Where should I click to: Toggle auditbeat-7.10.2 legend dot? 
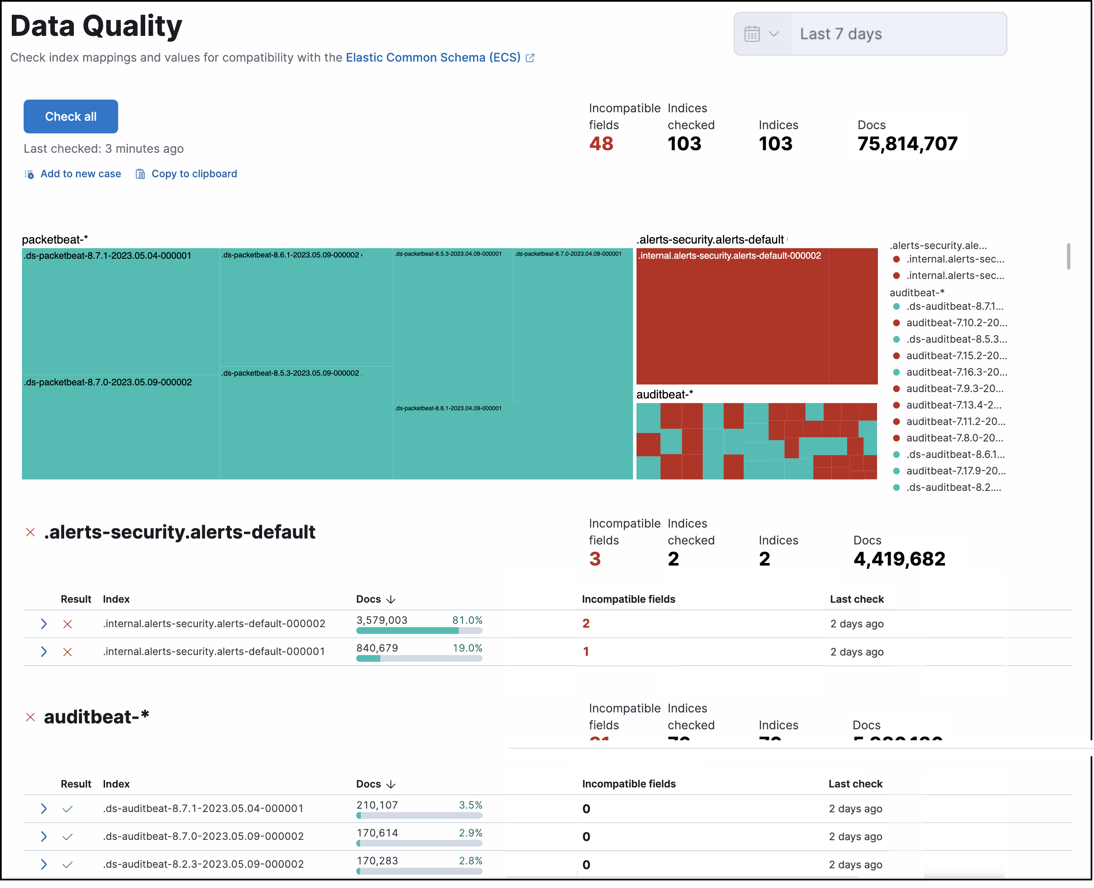[x=896, y=323]
